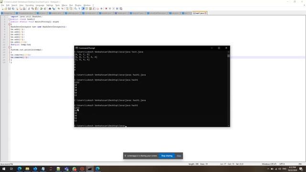Toggle Word Wrap in the toolbar
Screen dimensions: 306x172
[x=76, y=9]
